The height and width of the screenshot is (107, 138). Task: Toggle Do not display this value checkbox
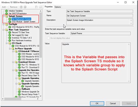coord(48,38)
